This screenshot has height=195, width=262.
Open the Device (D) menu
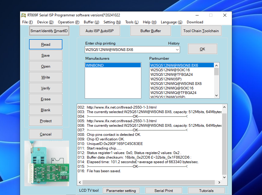pos(45,22)
